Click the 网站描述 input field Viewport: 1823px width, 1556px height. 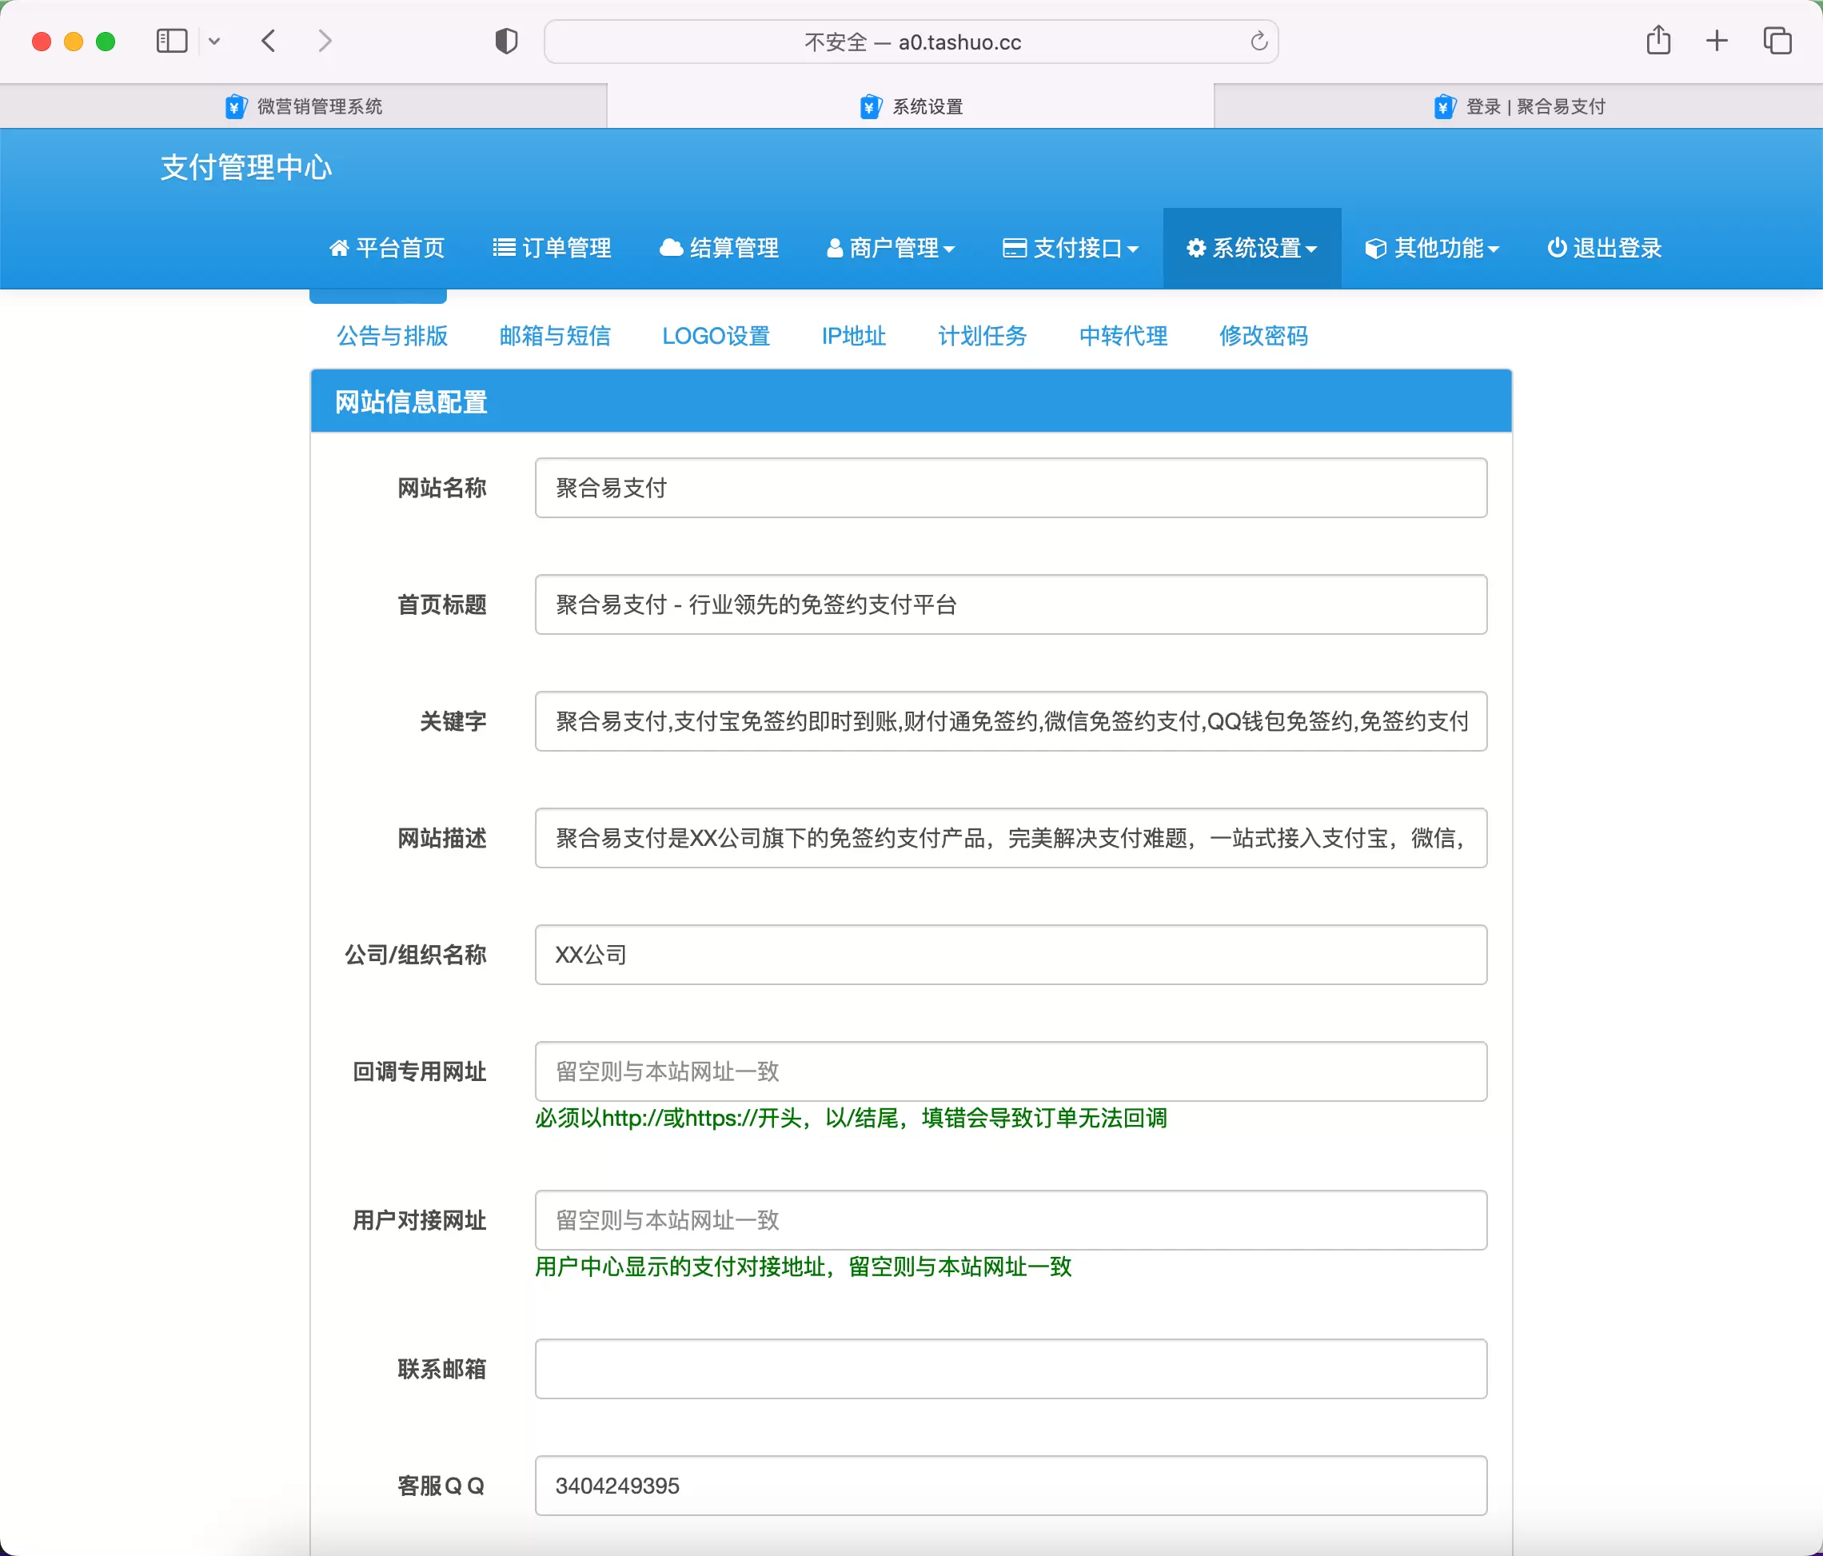1011,838
